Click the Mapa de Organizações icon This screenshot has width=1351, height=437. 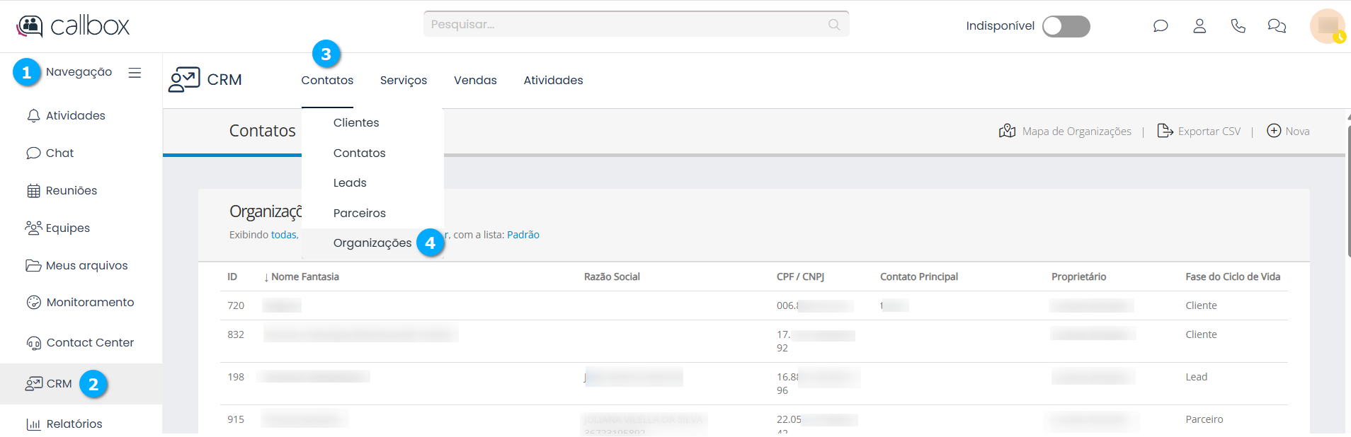coord(1007,131)
